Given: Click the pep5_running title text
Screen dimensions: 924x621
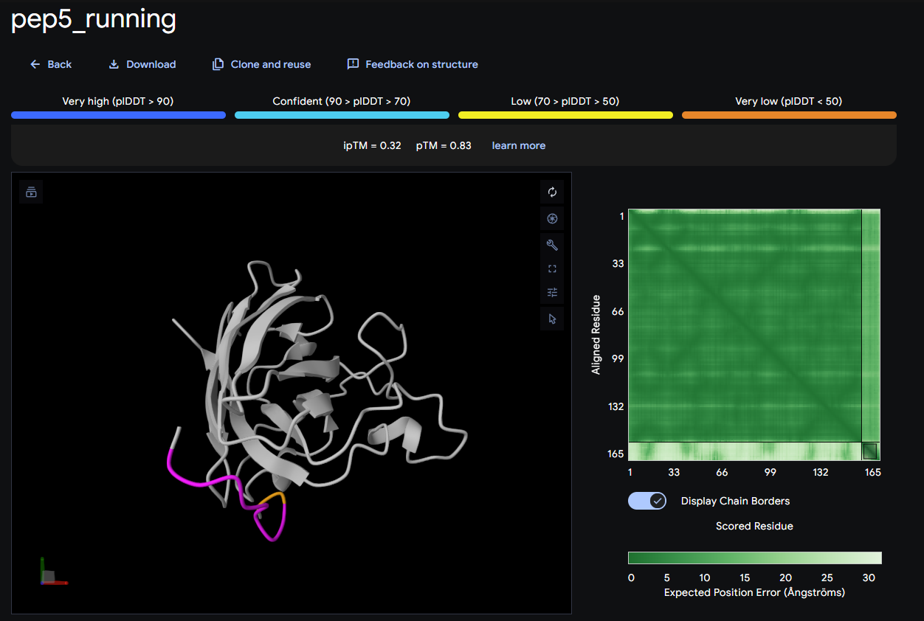Looking at the screenshot, I should pyautogui.click(x=94, y=20).
